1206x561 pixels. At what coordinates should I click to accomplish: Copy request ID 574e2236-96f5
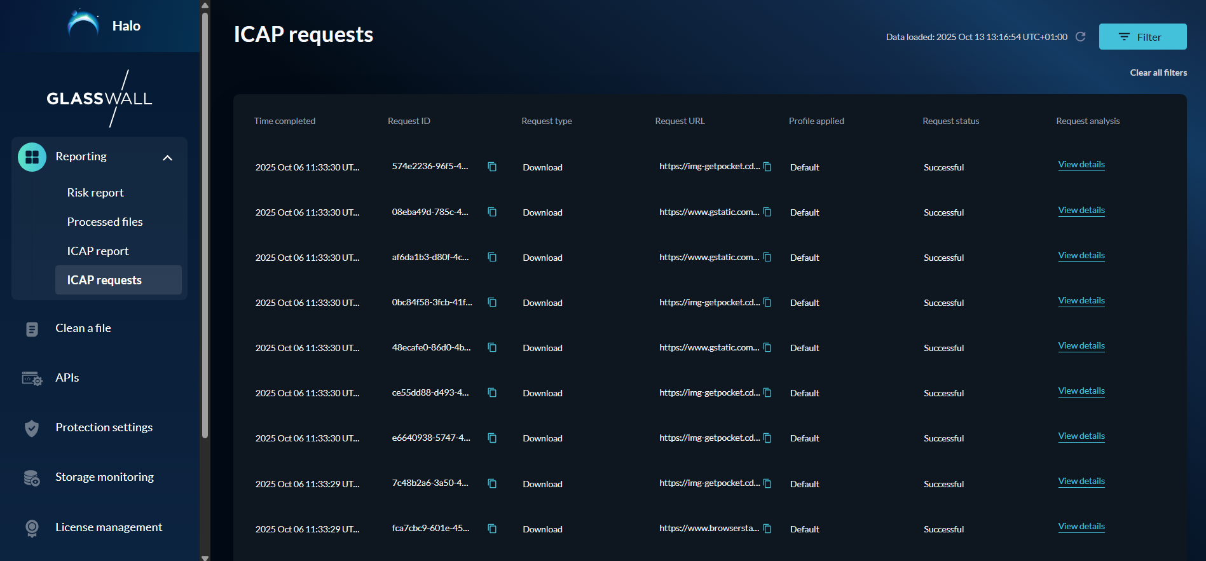pos(492,167)
